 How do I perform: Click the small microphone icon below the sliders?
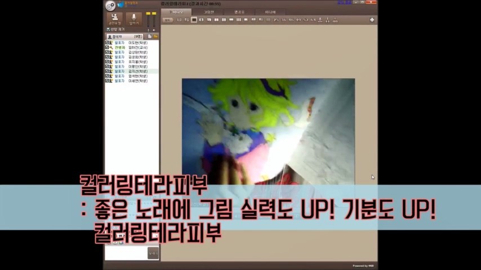pyautogui.click(x=148, y=30)
